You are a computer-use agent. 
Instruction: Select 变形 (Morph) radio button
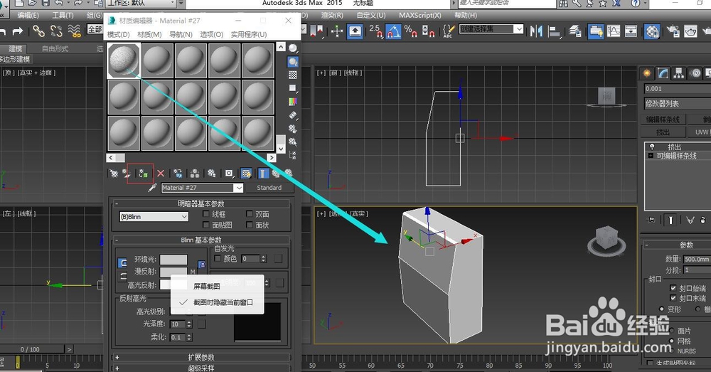point(661,309)
